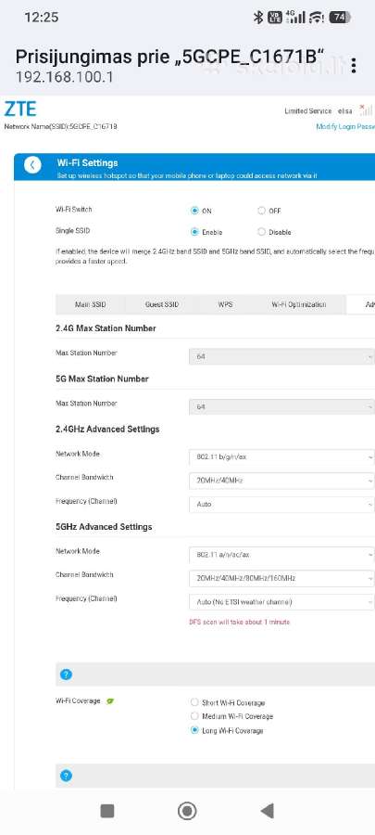Click the 2.4GHz Advanced Settings heading

point(107,429)
